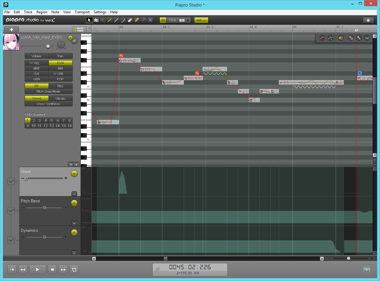Click the [a] phoneme display icon

tap(367, 38)
